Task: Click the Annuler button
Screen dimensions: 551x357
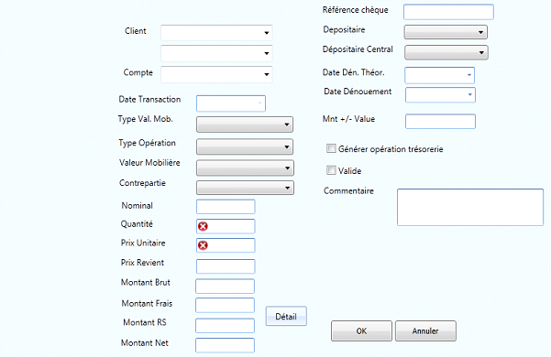Action: tap(425, 330)
